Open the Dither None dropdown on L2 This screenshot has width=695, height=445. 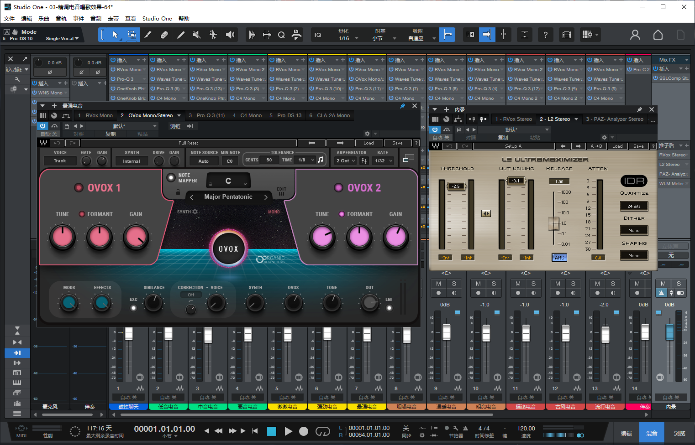pyautogui.click(x=634, y=230)
